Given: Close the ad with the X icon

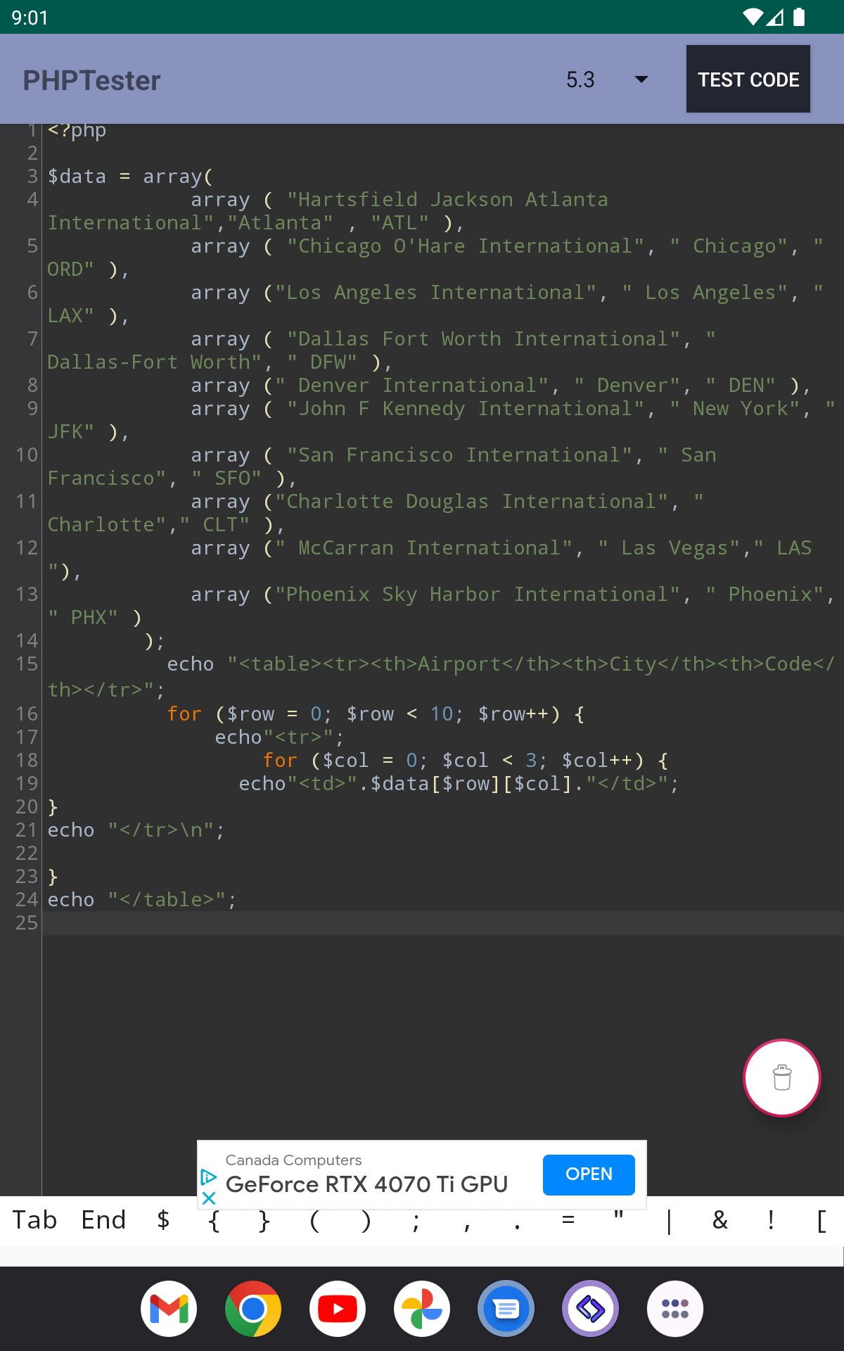Looking at the screenshot, I should [209, 1198].
